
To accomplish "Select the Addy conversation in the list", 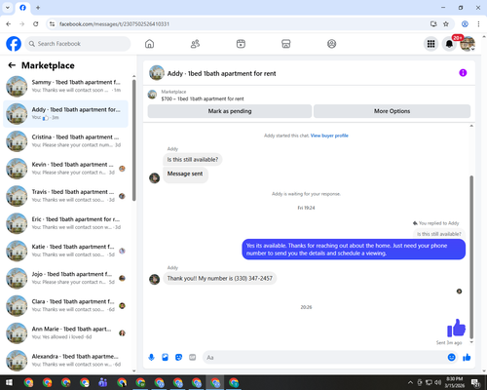I will point(65,114).
